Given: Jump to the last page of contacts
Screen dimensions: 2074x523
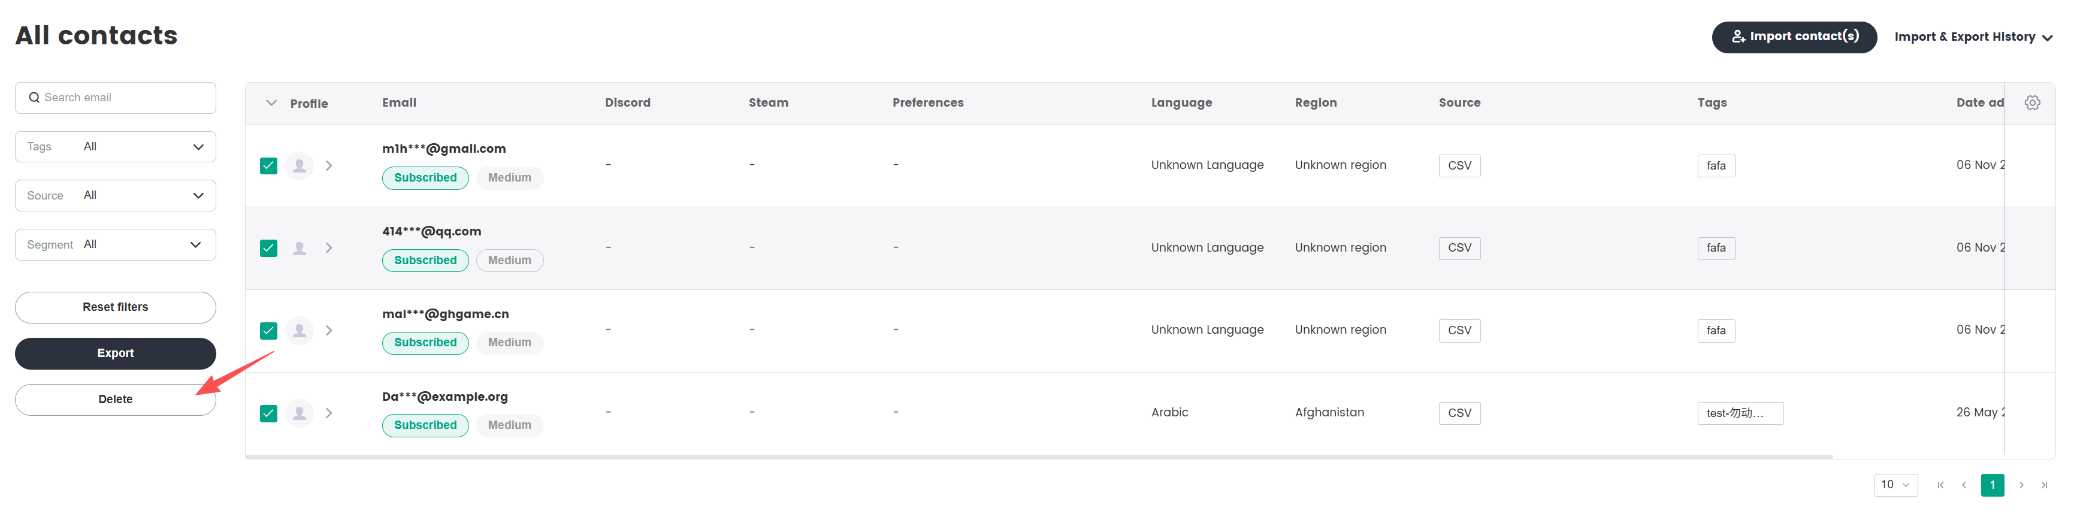Looking at the screenshot, I should 2044,485.
